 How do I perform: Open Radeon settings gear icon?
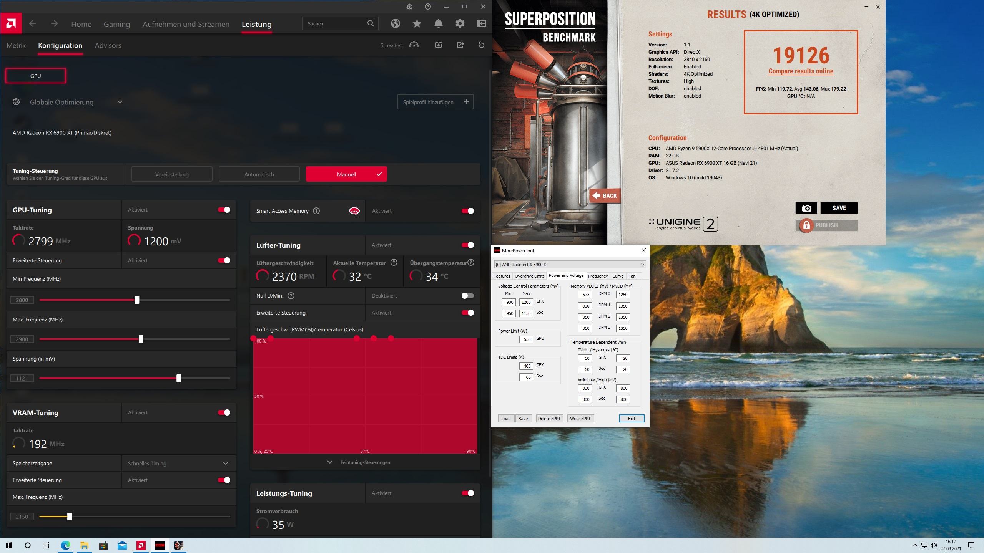[460, 24]
